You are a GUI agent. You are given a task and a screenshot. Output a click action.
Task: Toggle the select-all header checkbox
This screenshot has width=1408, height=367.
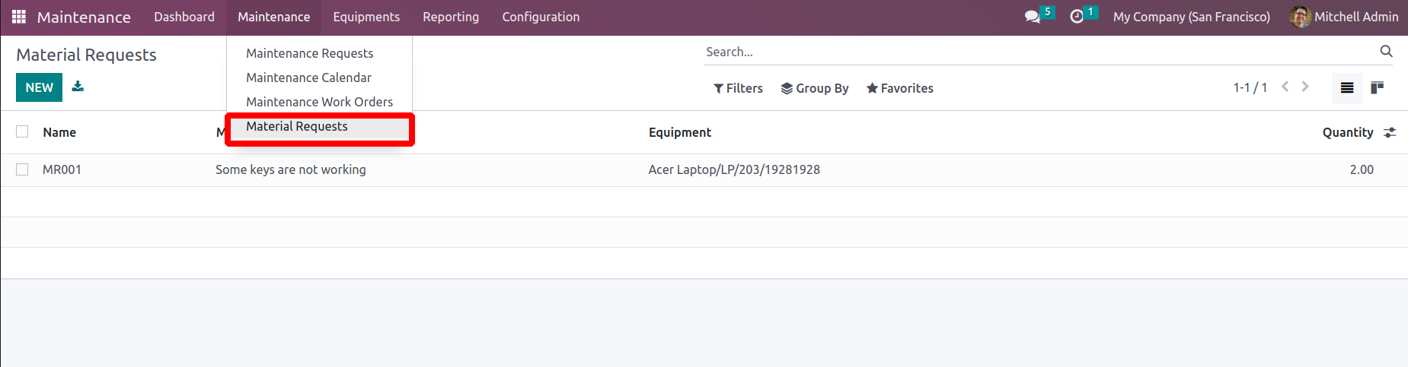(x=23, y=131)
